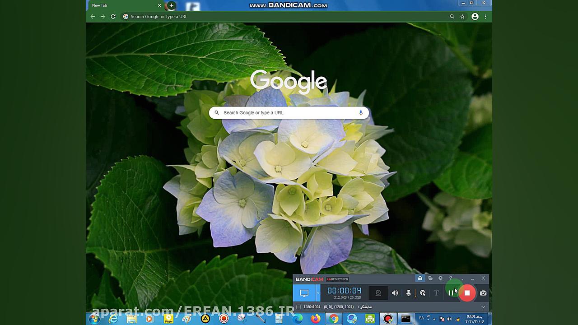Toggle mouse cursor effects icon
The width and height of the screenshot is (578, 325).
tap(423, 293)
